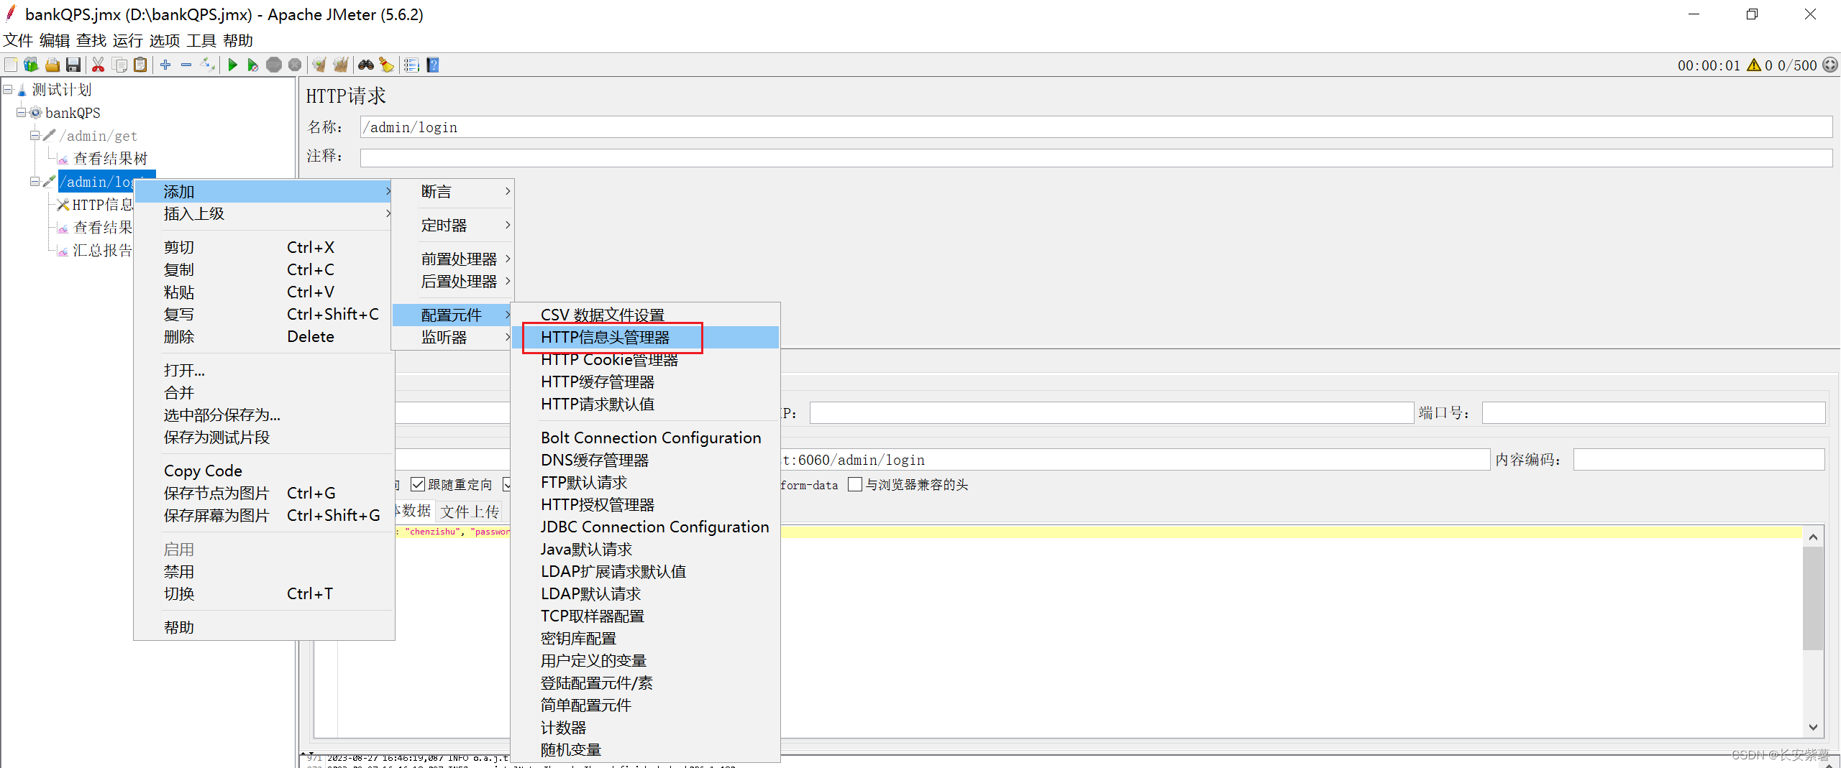
Task: Open the 运行 menu
Action: 128,41
